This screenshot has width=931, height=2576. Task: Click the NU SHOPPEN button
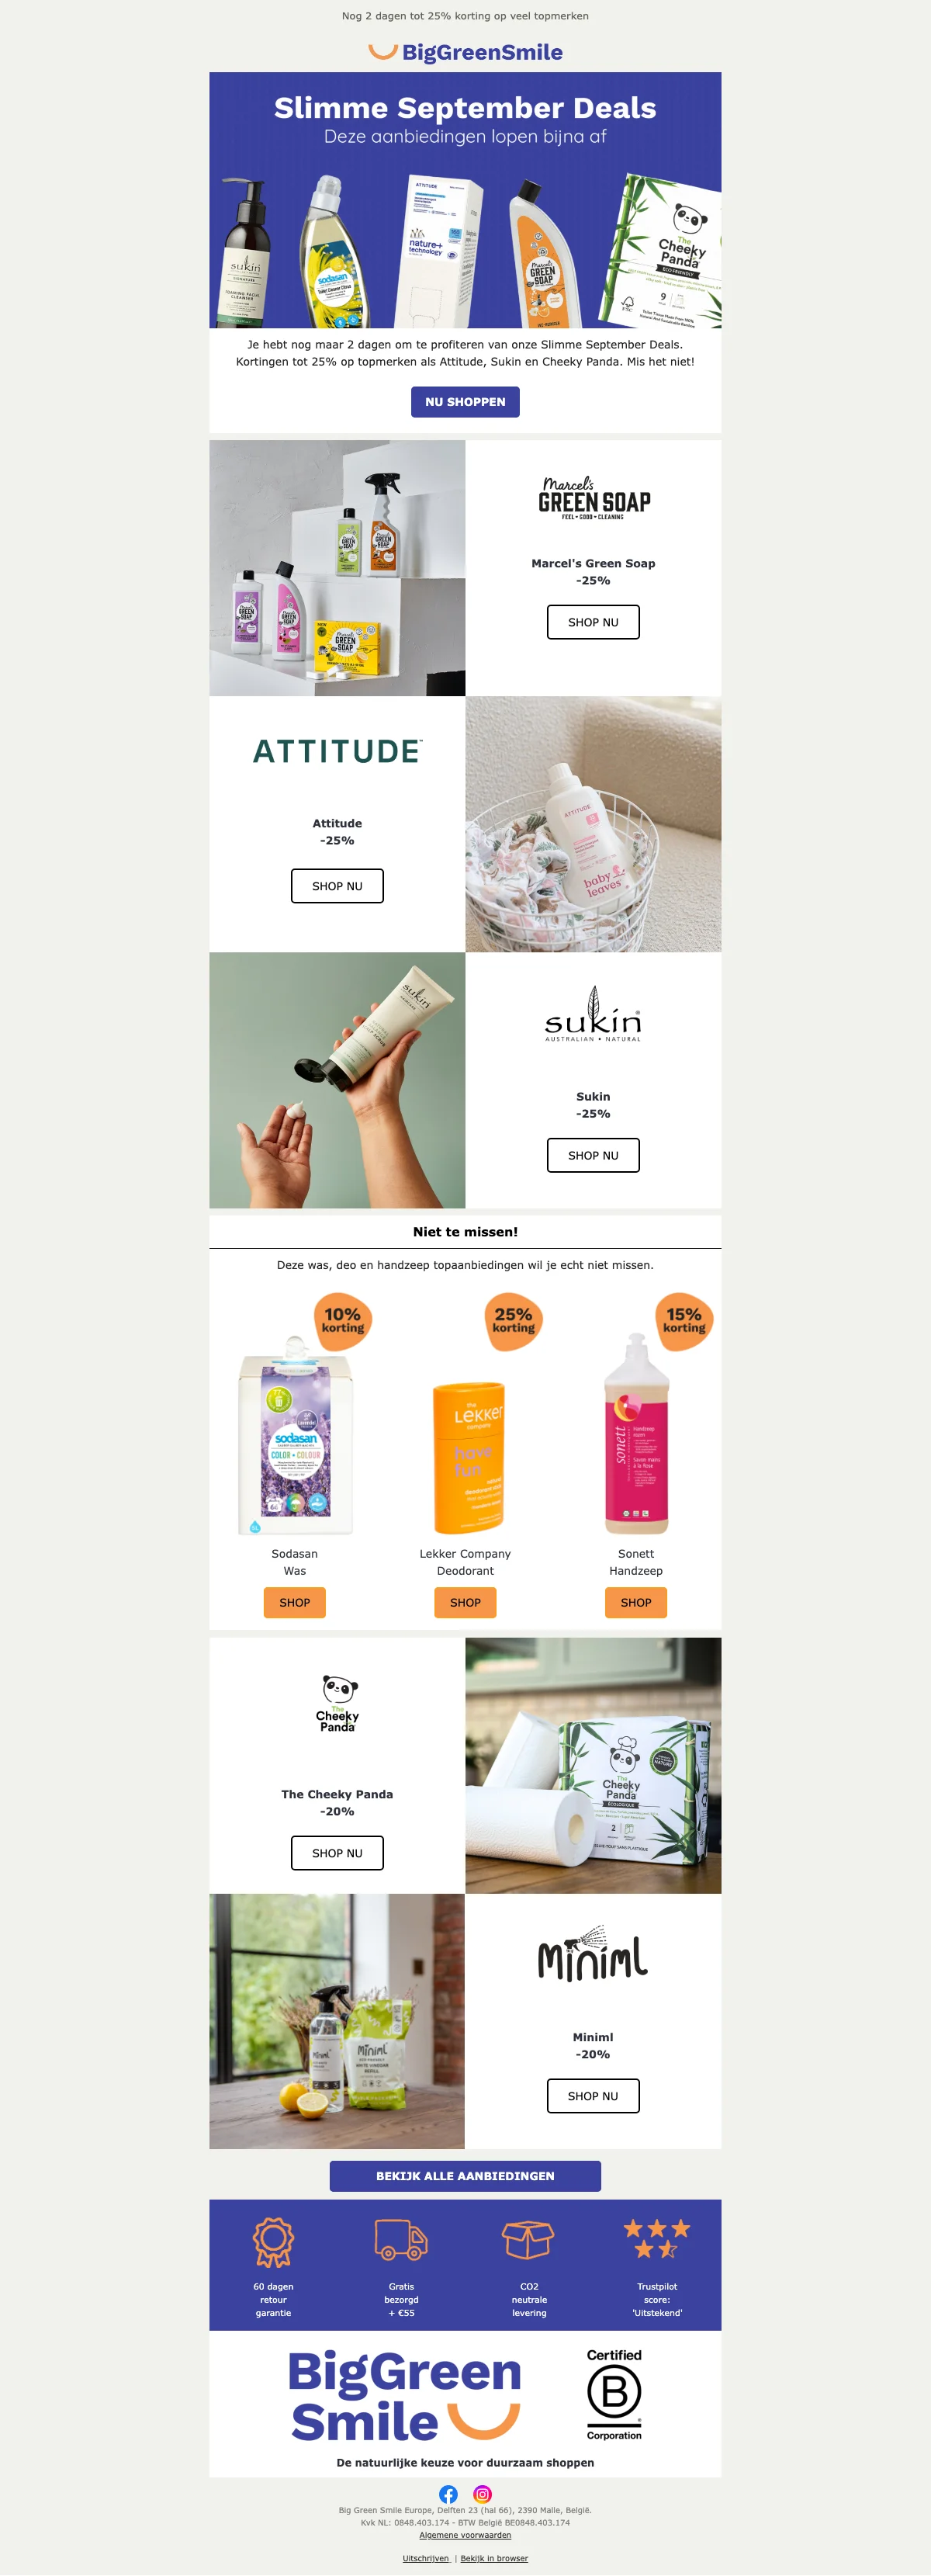[465, 402]
